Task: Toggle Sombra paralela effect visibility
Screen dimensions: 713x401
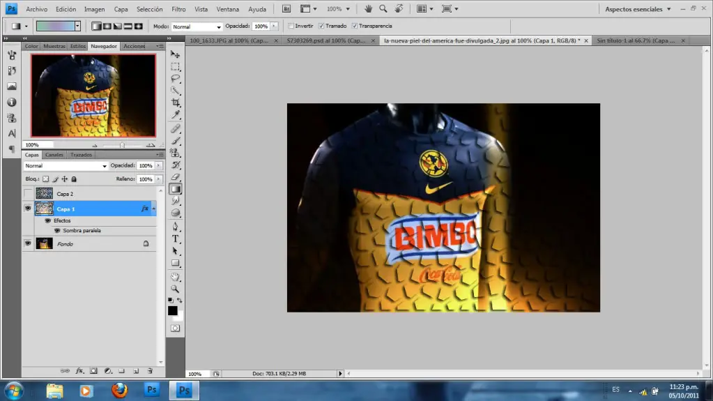Action: coord(57,231)
